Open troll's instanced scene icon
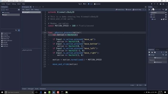Image resolution: width=168 pixels, height=94 pixels. coord(162,19)
